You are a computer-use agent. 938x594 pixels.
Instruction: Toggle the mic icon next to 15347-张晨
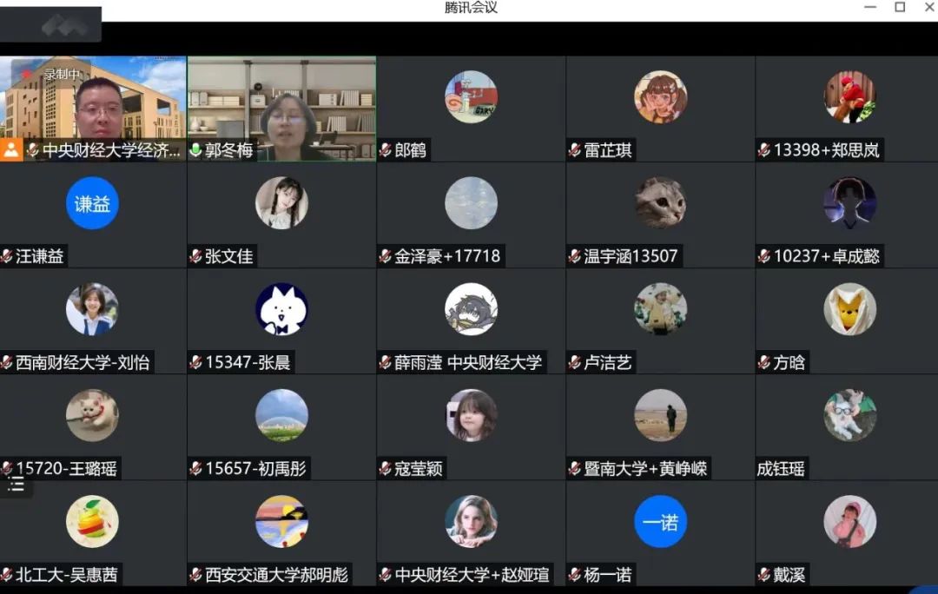click(x=196, y=363)
